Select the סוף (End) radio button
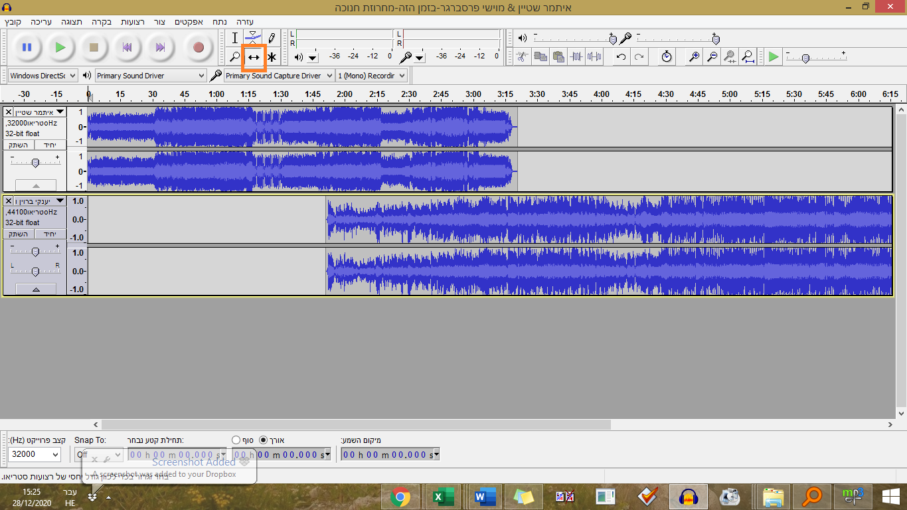This screenshot has height=510, width=907. [x=236, y=440]
